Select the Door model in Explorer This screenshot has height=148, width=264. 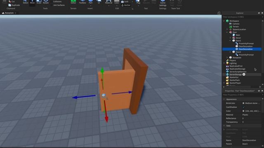pos(235,32)
